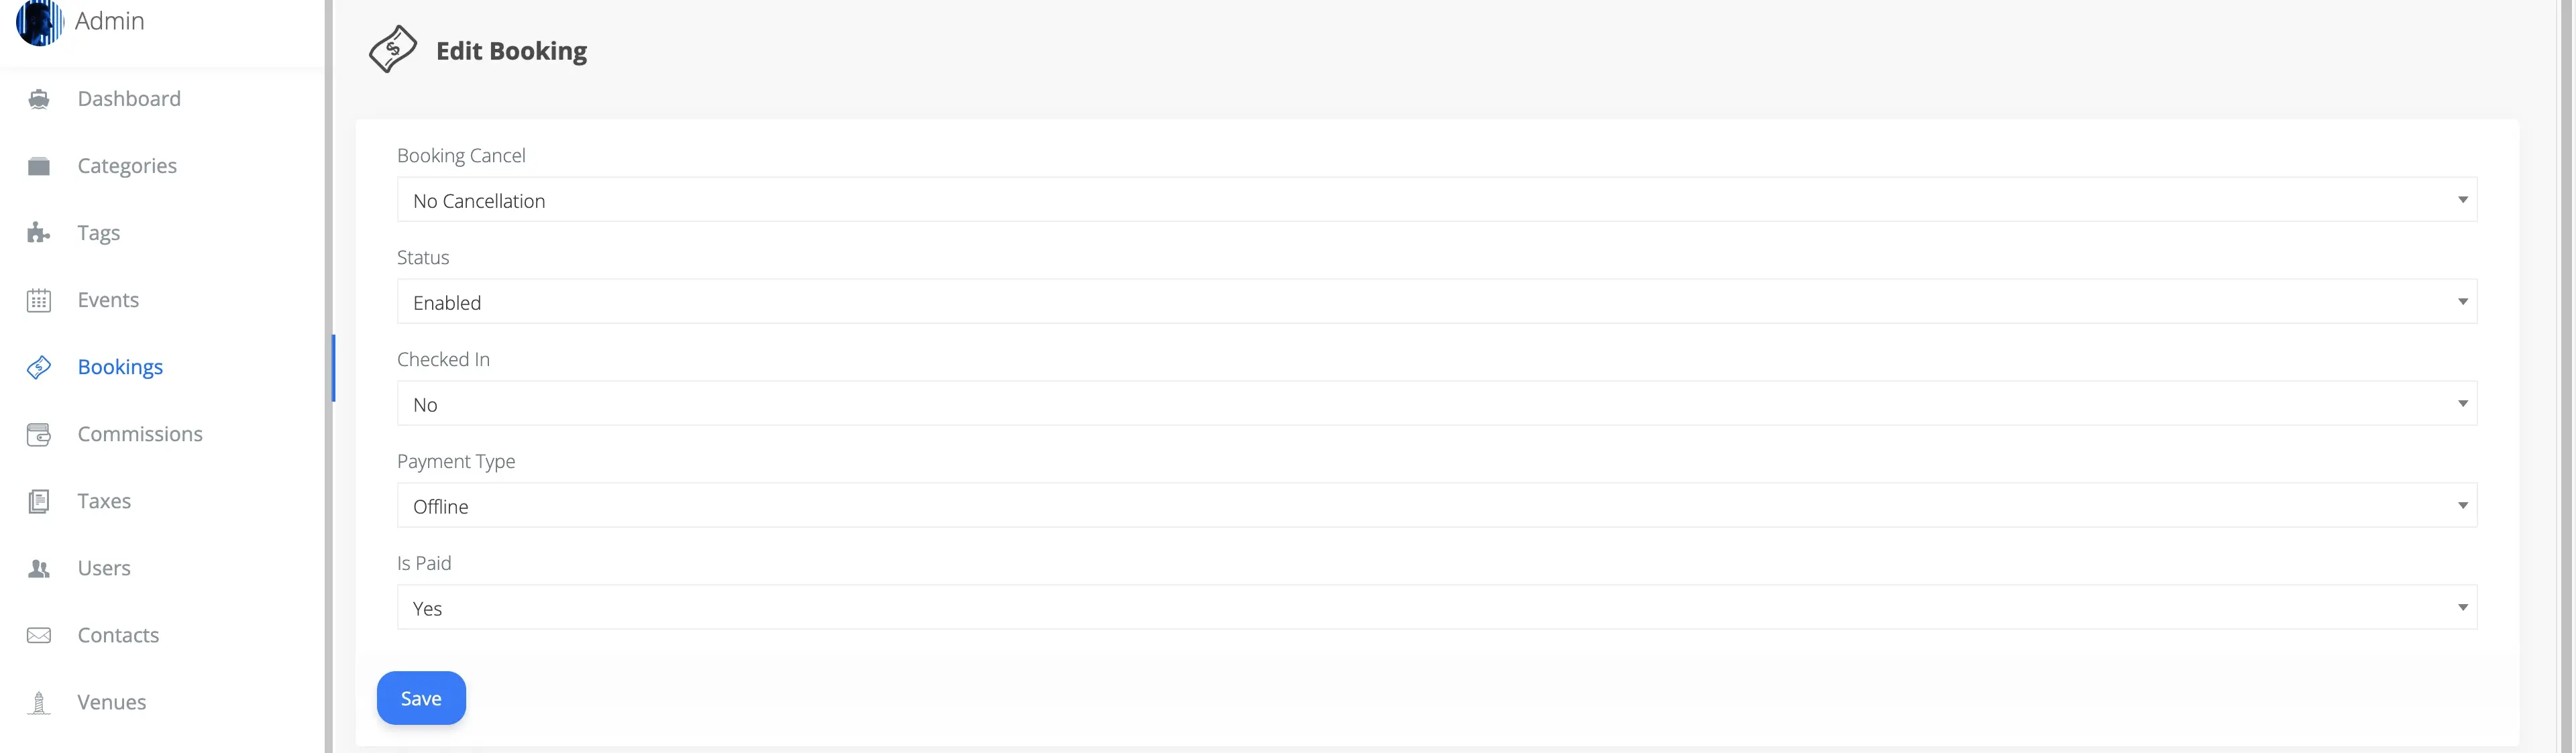Click the page's vertical scrollbar

tap(2567, 376)
